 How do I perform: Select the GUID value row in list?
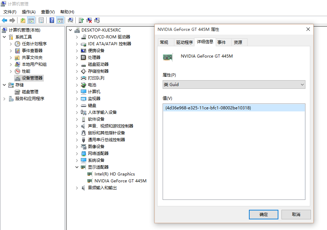234,108
